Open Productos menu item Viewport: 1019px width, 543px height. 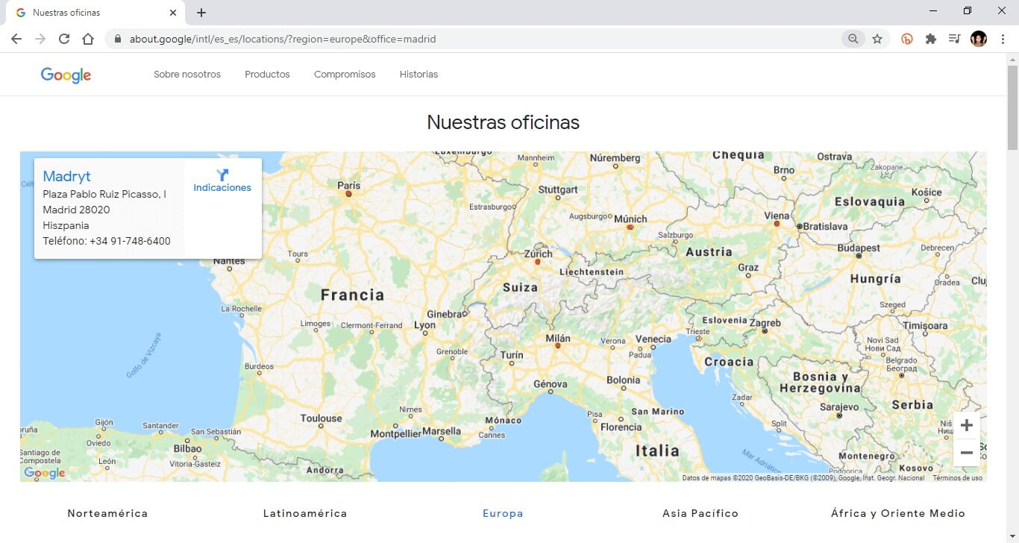(267, 75)
